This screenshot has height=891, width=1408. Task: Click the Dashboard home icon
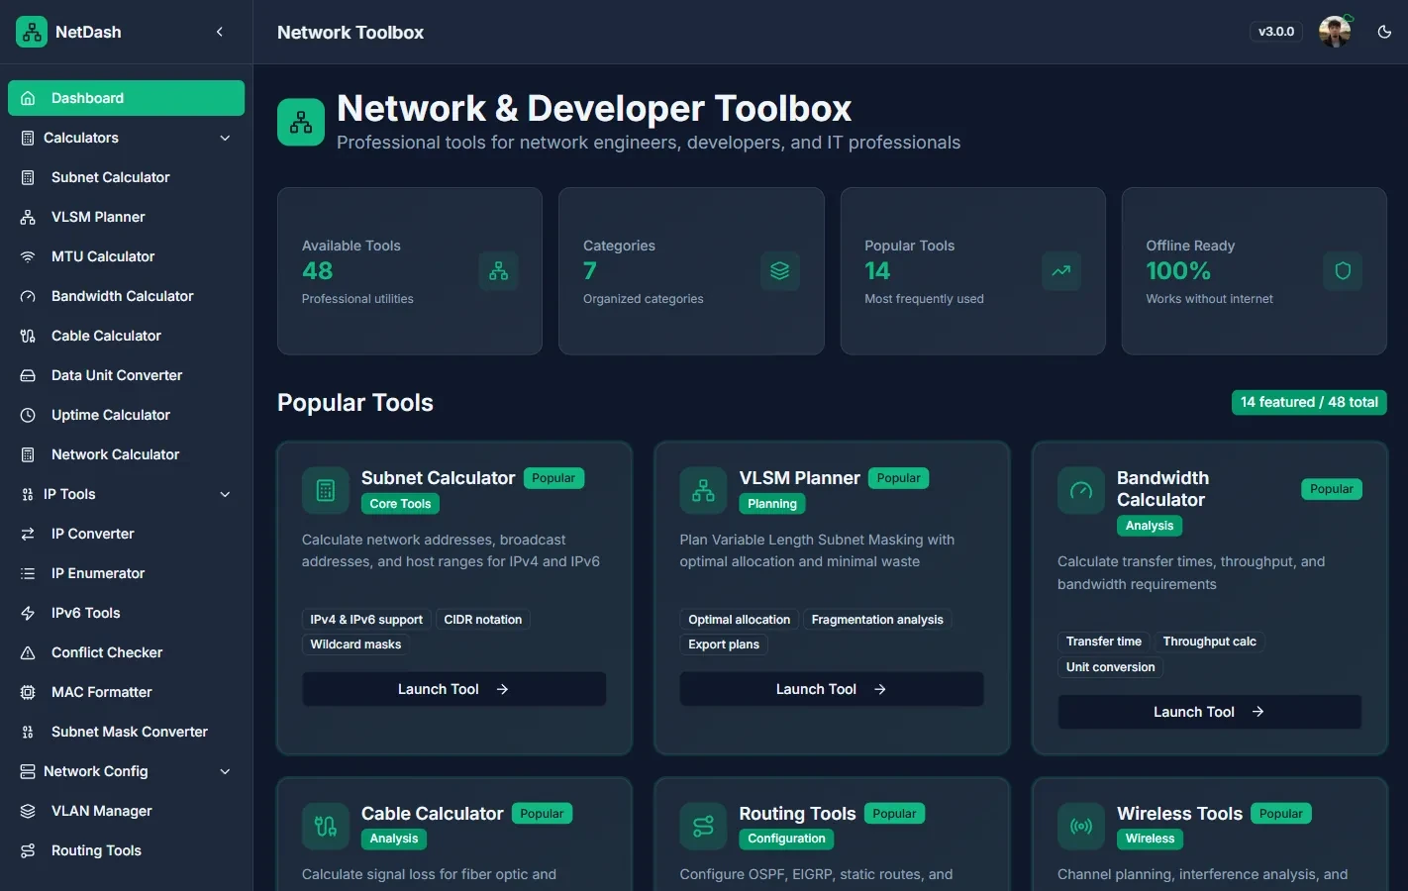[x=28, y=98]
